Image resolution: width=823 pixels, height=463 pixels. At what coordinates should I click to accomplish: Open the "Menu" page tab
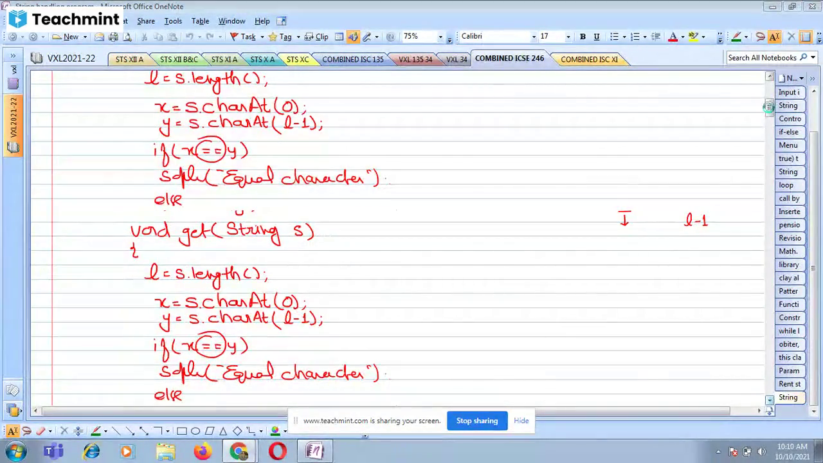coord(788,145)
